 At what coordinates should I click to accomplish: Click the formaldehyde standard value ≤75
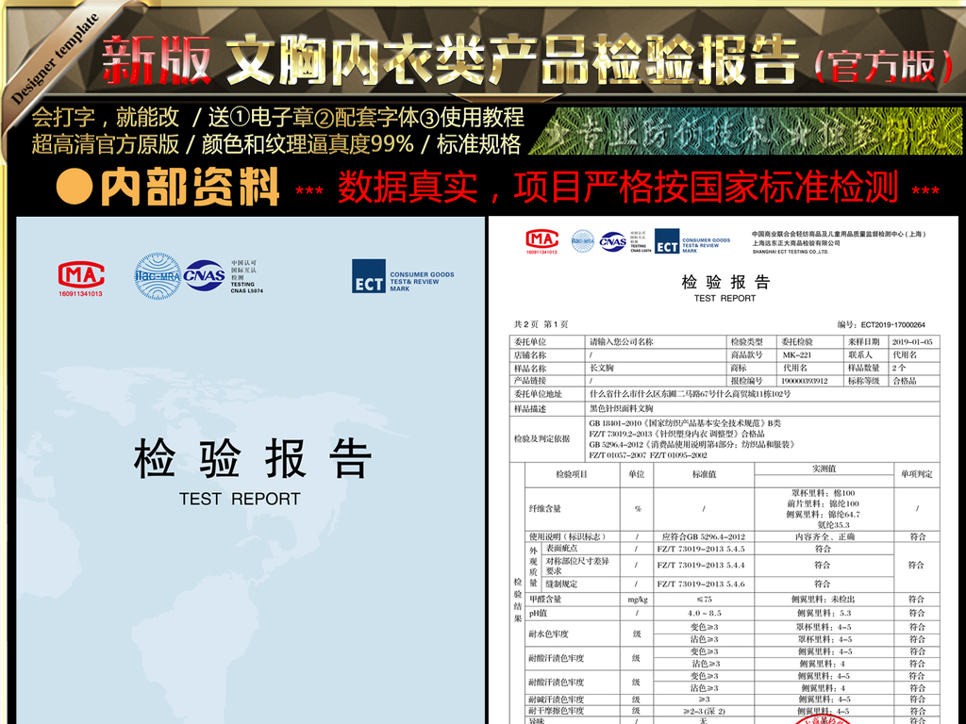click(704, 599)
